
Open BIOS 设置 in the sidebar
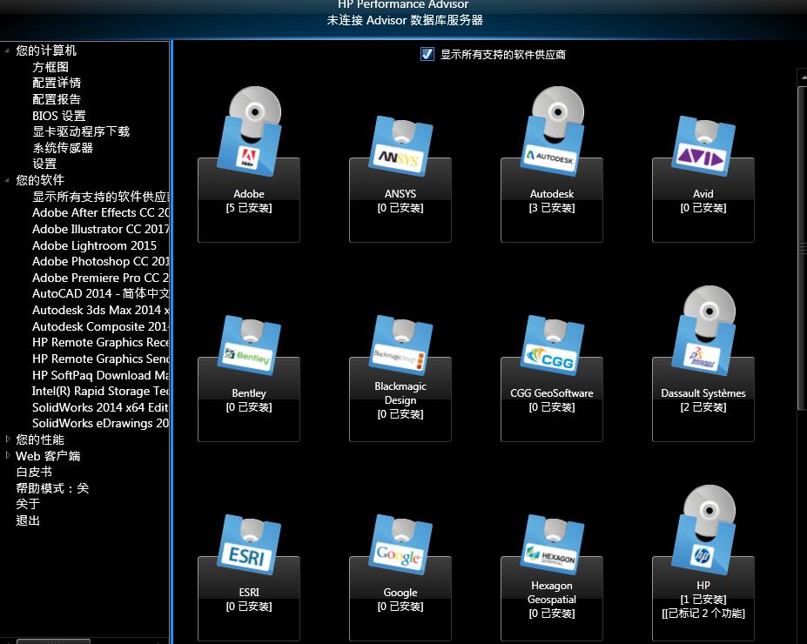(59, 116)
